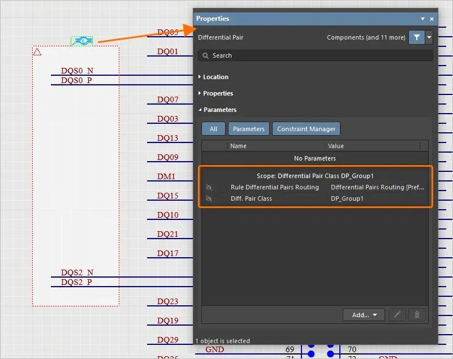Select the Parameters filter tab
Viewport: 453px width, 359px height.
(249, 129)
